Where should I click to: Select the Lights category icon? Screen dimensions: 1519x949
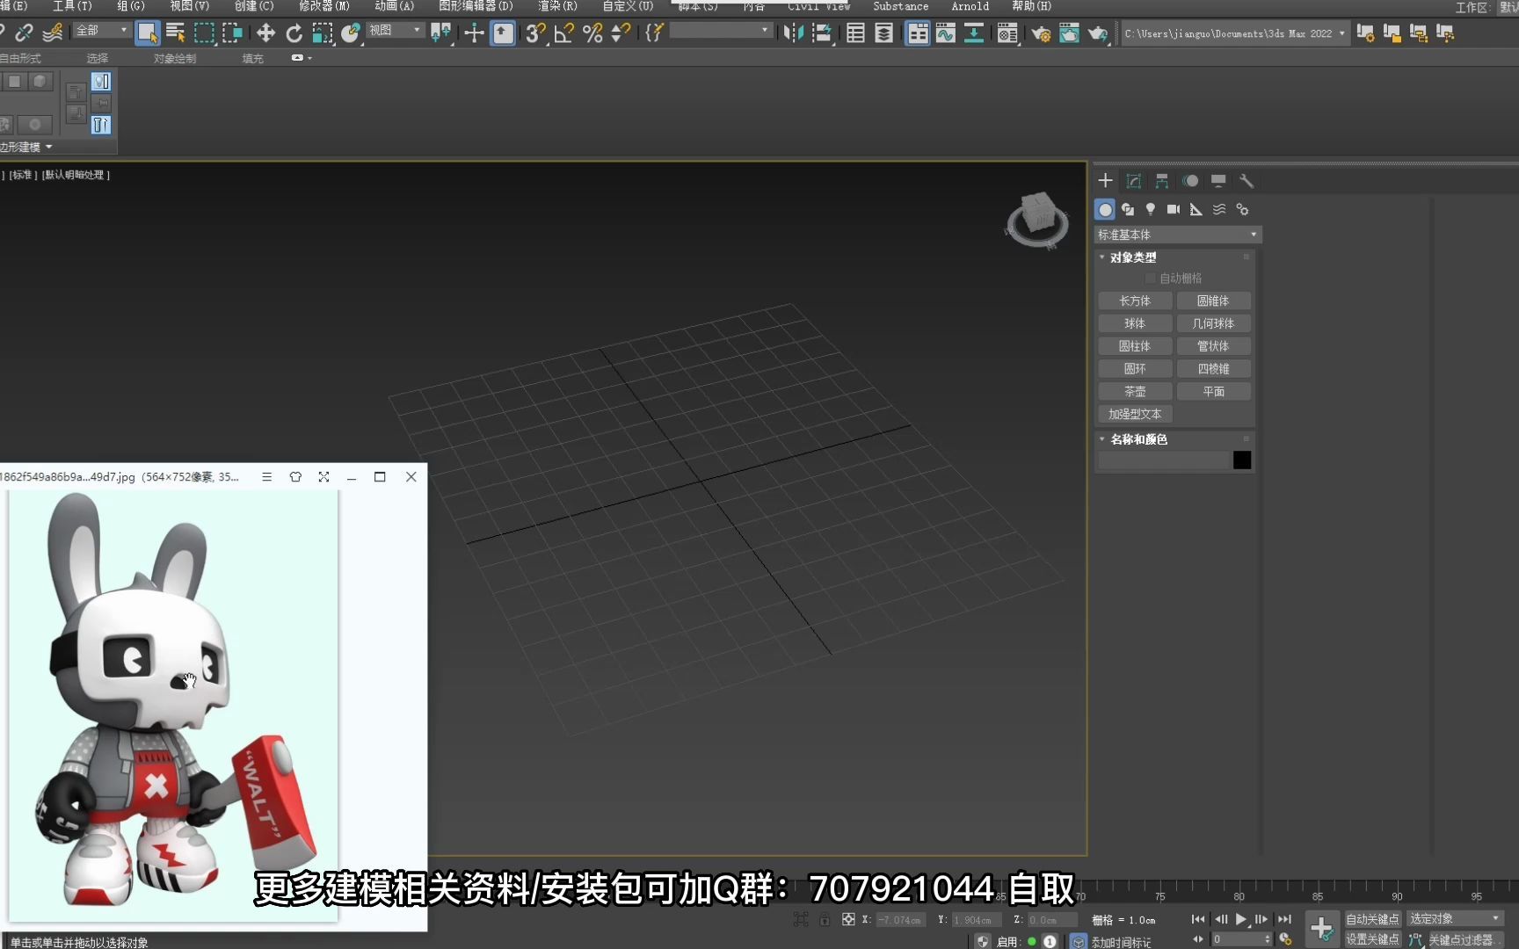tap(1151, 209)
